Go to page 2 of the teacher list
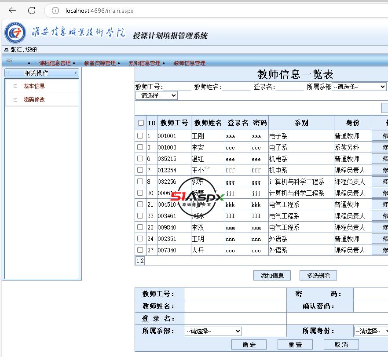388x357 pixels. point(142,261)
